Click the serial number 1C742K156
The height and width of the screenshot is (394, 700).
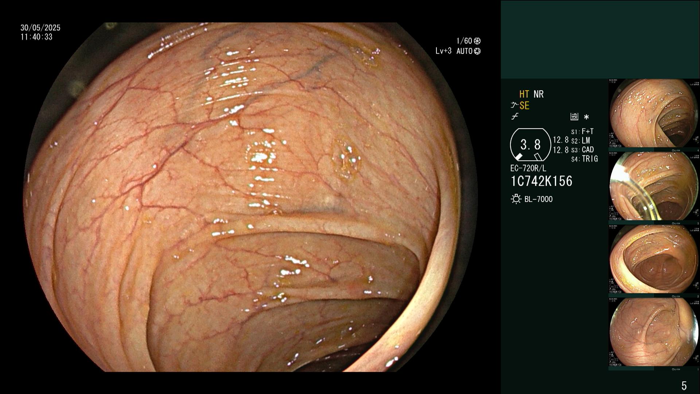(541, 181)
